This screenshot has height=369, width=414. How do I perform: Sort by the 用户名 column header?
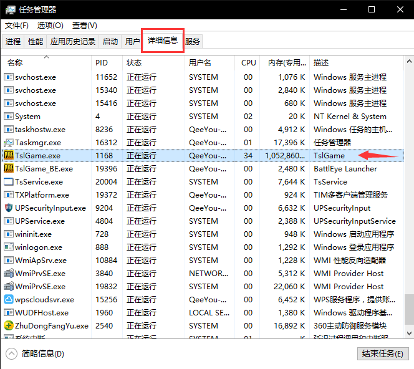click(x=209, y=62)
